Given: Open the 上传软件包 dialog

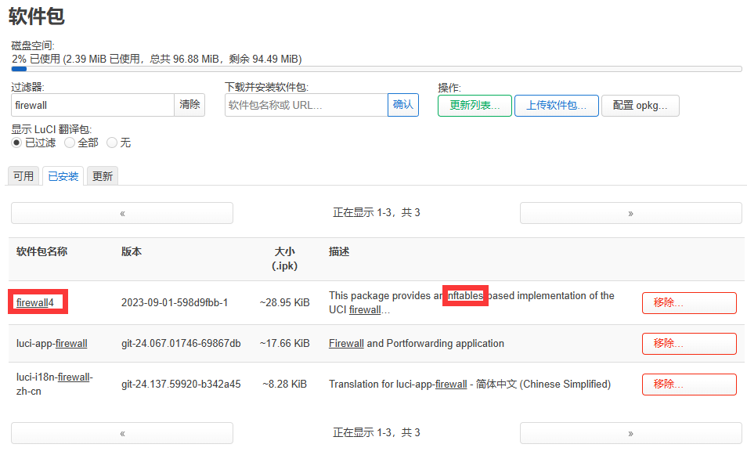Looking at the screenshot, I should 556,106.
